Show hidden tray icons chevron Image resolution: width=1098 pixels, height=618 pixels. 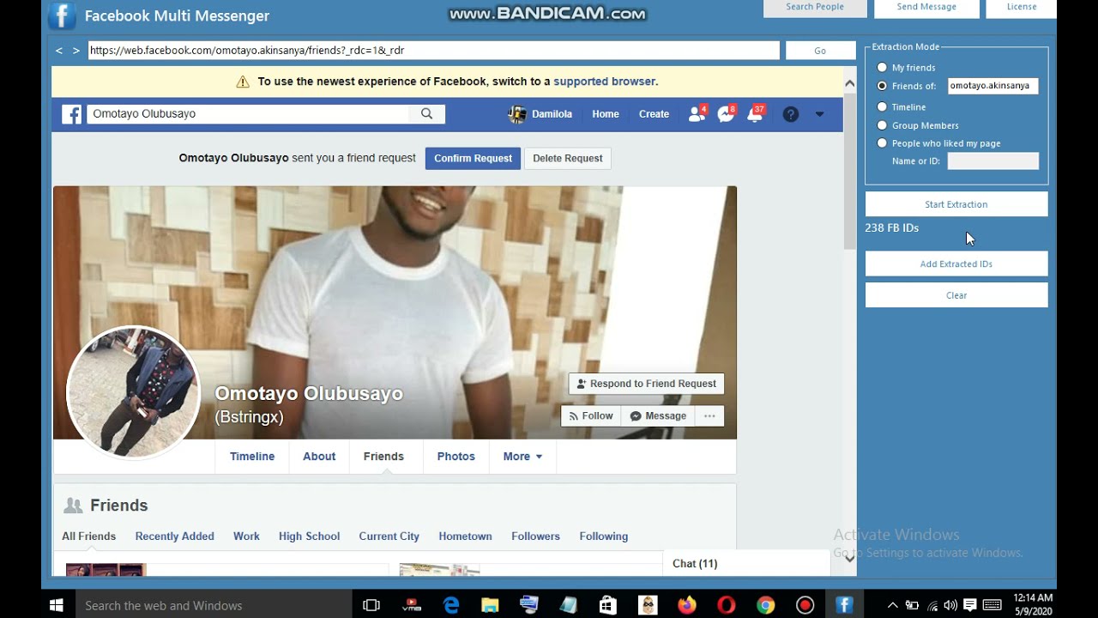(x=892, y=605)
